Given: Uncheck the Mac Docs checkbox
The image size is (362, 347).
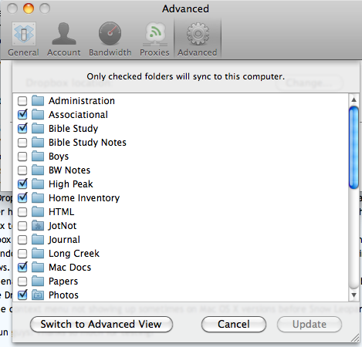Looking at the screenshot, I should pyautogui.click(x=22, y=267).
